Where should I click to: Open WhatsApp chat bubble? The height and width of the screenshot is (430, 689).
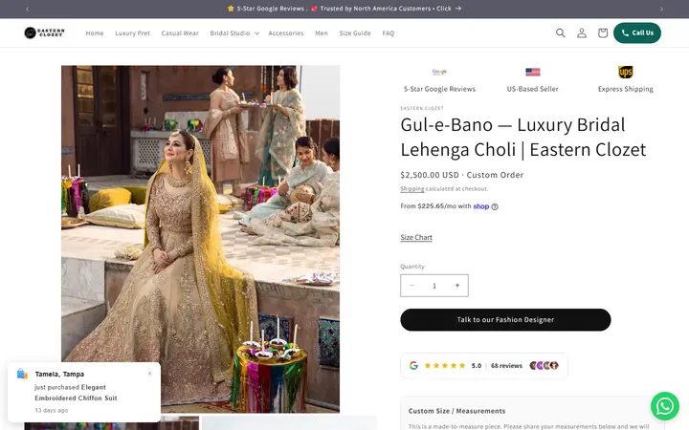coord(665,406)
